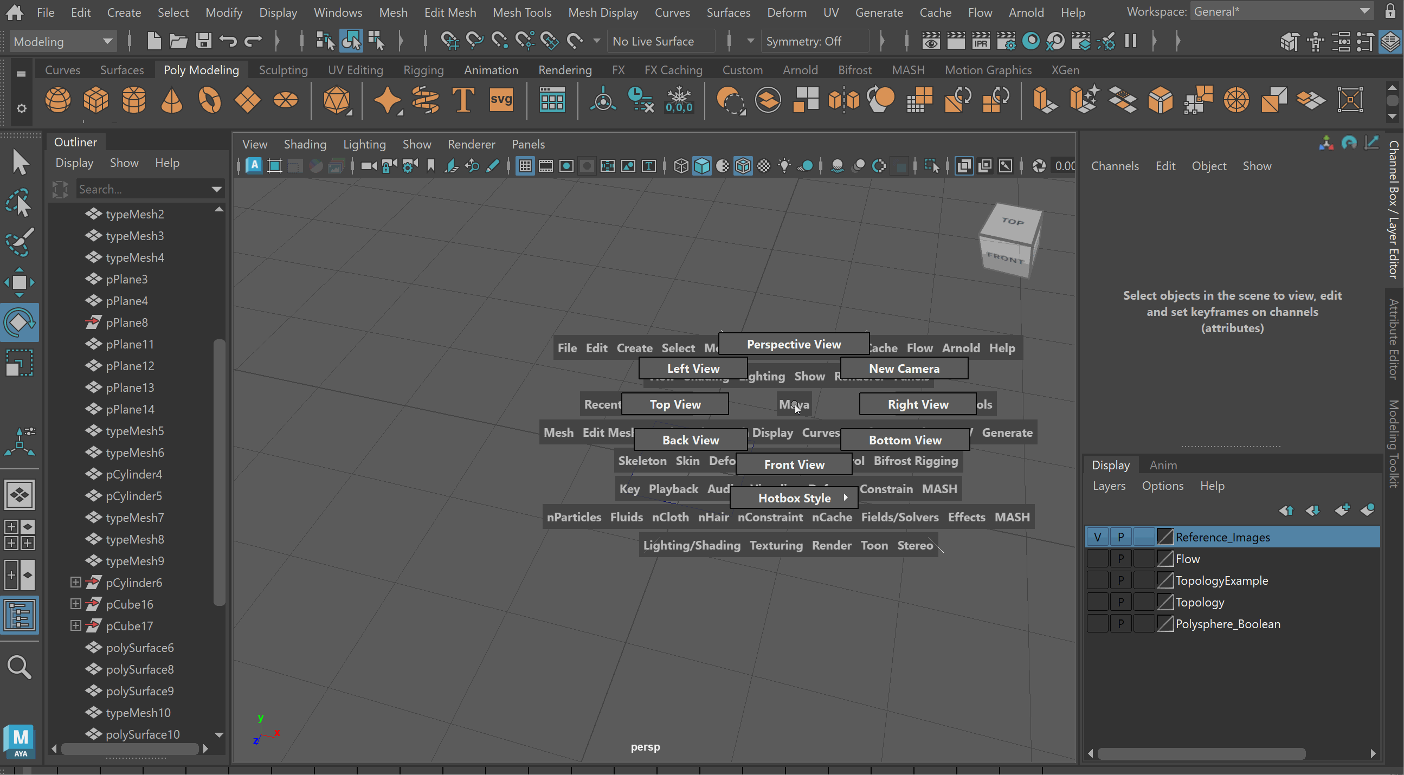Choose Top View in hotbox marking menu
1404x775 pixels.
[675, 404]
